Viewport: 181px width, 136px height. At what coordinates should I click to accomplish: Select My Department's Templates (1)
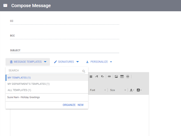point(47,84)
